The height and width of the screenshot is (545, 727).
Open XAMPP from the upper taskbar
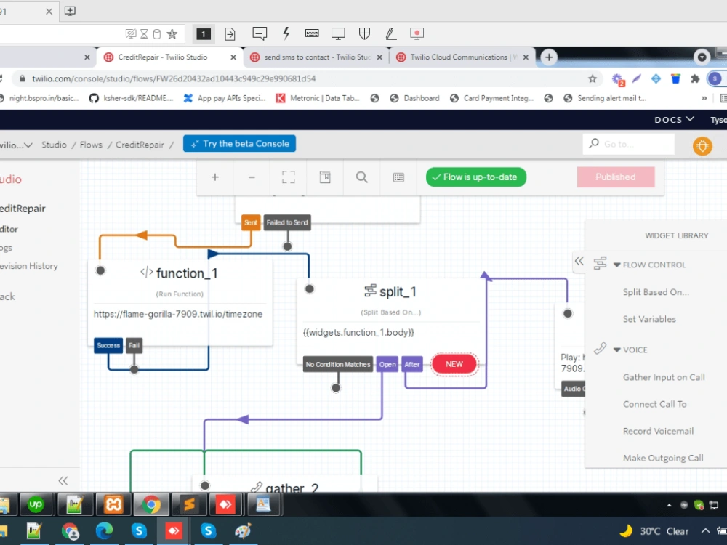click(x=113, y=505)
